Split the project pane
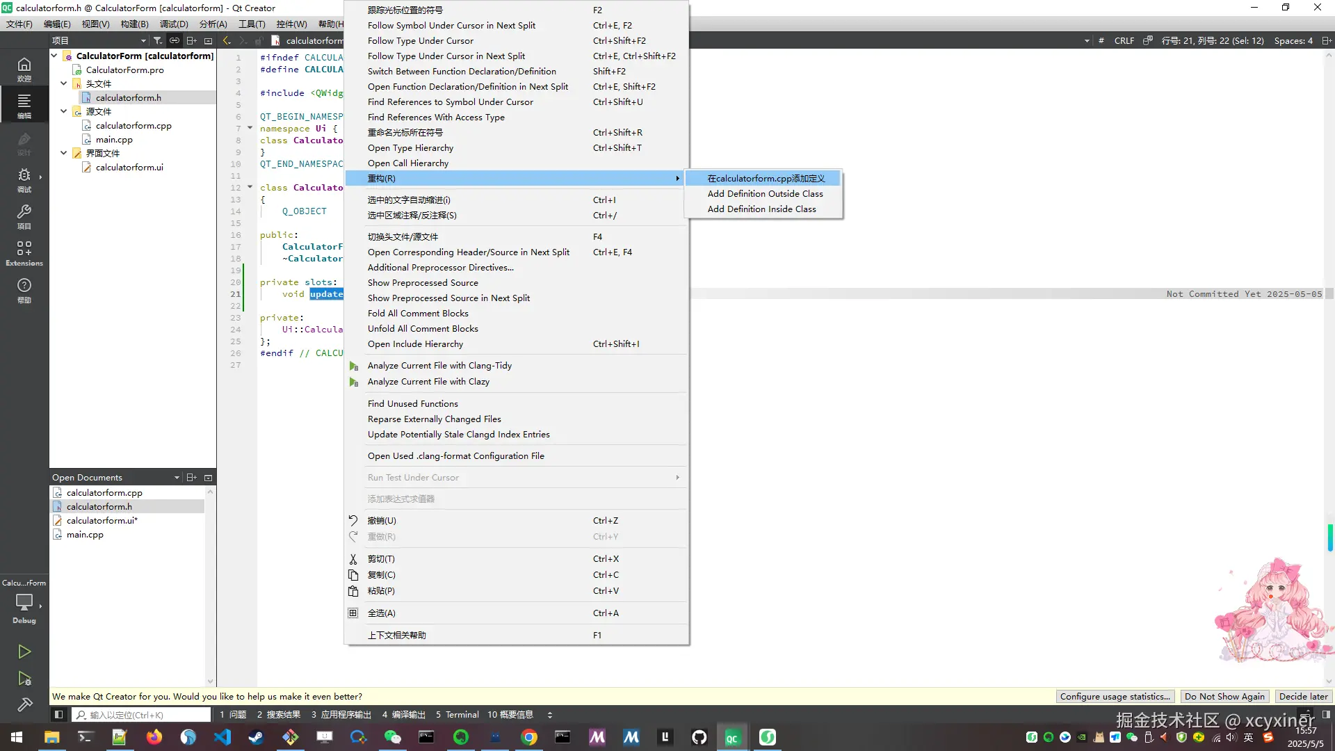Screen dimensions: 1335x751 coord(191,40)
